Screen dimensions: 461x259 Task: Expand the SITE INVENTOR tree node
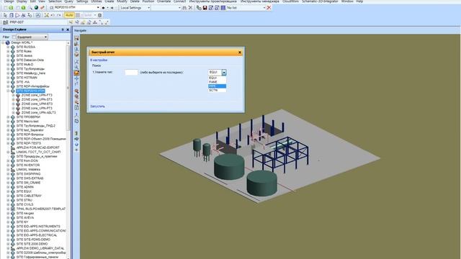pyautogui.click(x=8, y=165)
